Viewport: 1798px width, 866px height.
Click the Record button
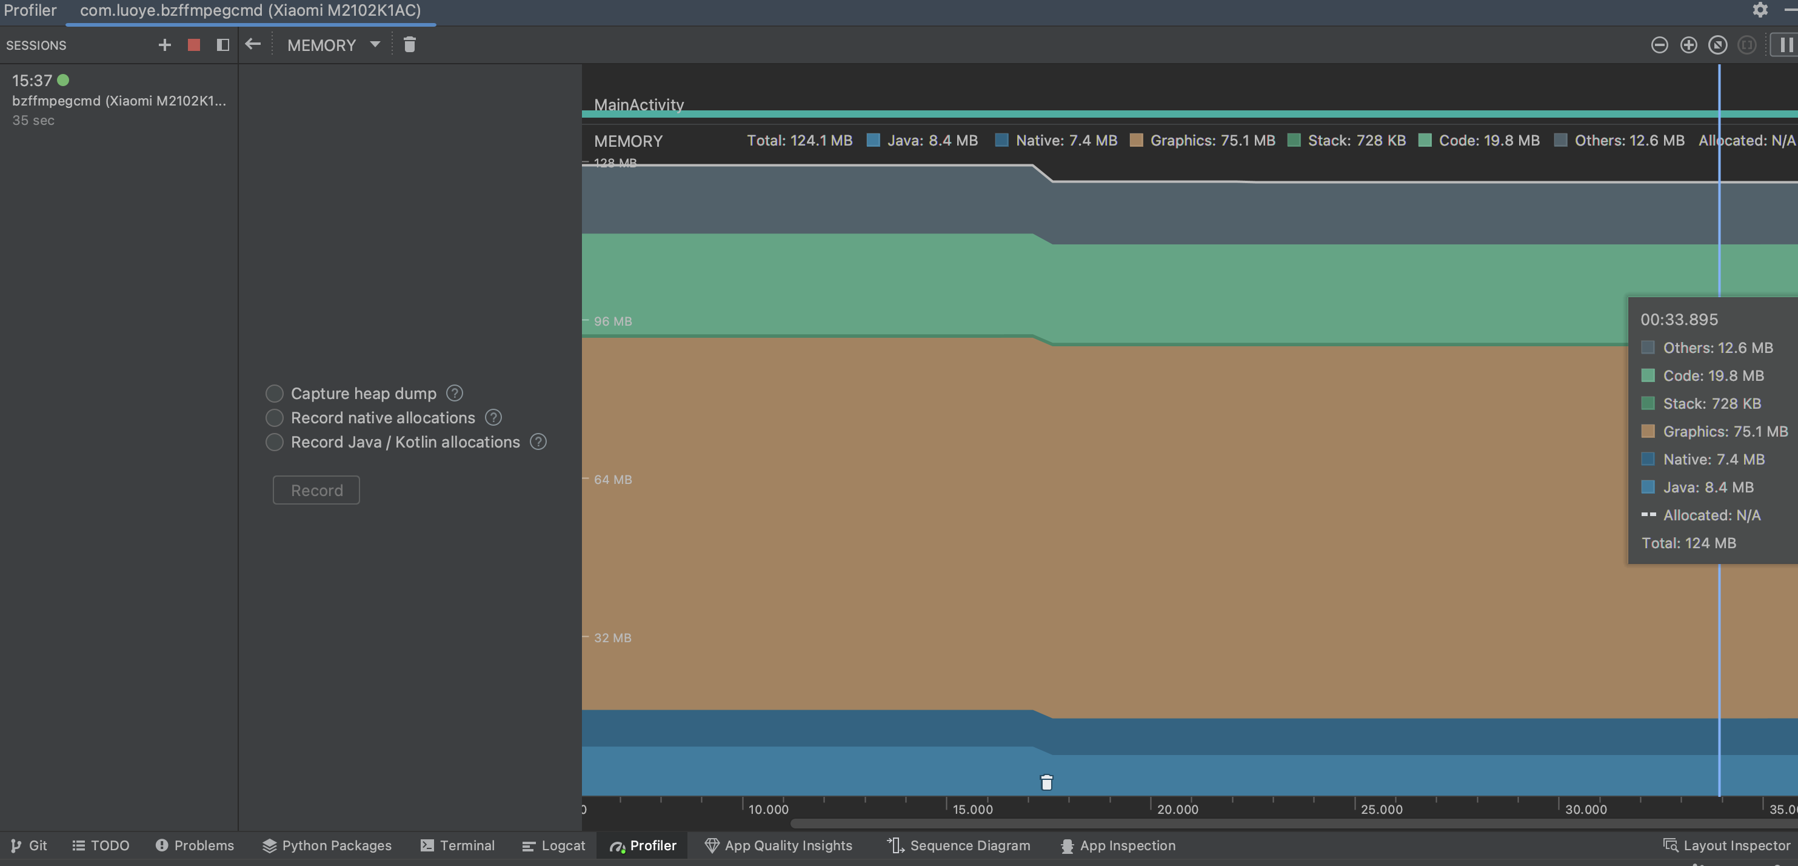tap(315, 490)
